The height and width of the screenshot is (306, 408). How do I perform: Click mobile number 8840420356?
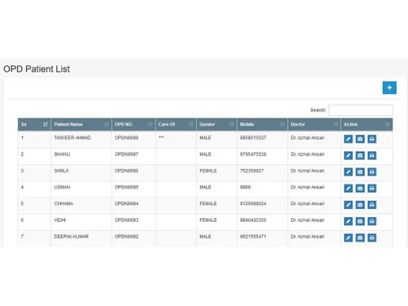(x=253, y=220)
